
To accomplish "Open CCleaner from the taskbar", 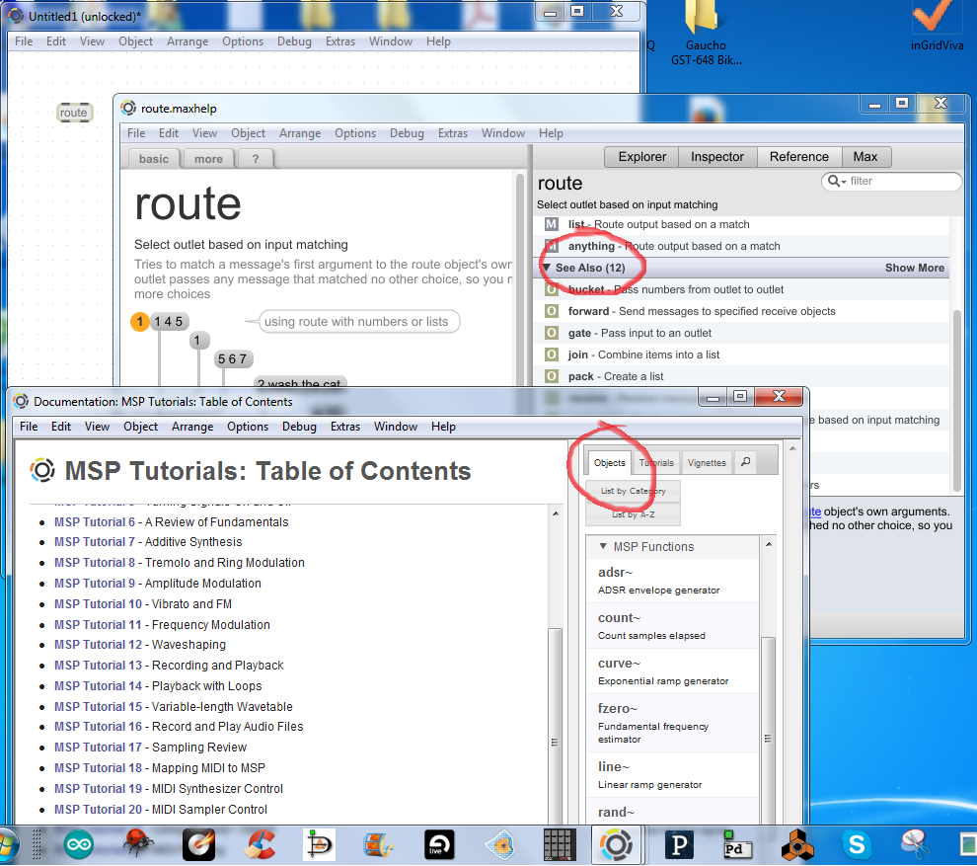I will tap(260, 844).
